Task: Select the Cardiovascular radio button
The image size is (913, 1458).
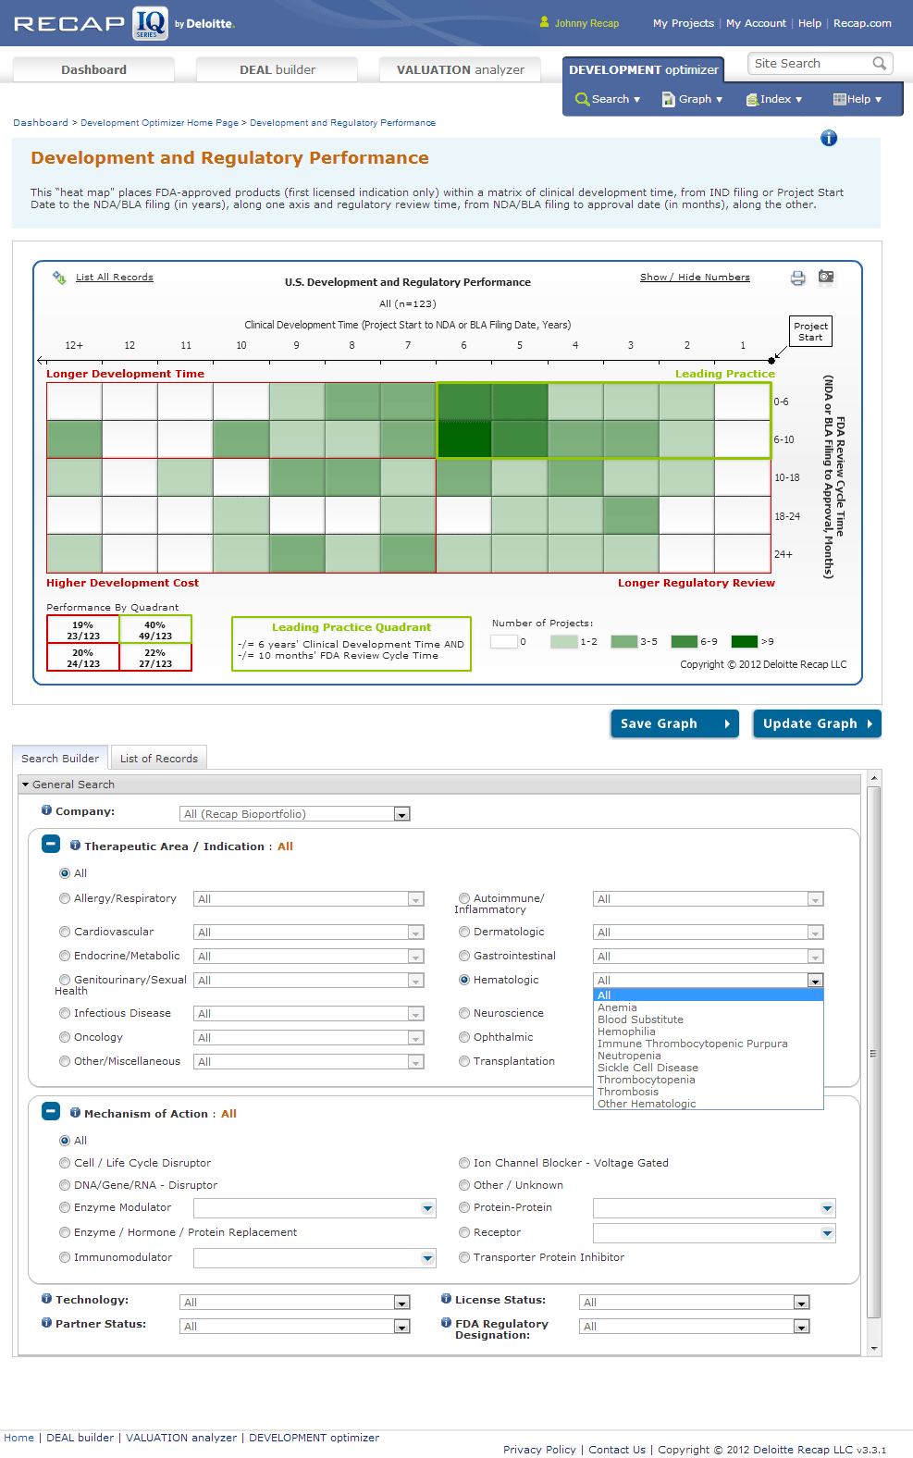Action: coord(65,932)
